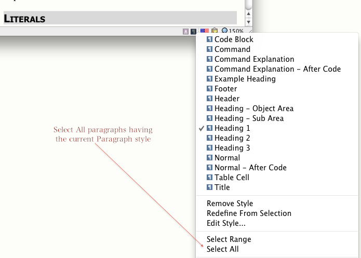Choose Redefine From Selection
Image resolution: width=361 pixels, height=258 pixels.
249,213
